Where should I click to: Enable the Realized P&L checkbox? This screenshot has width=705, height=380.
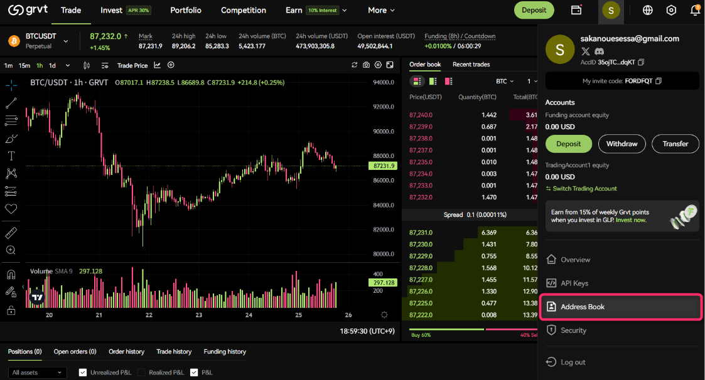pyautogui.click(x=142, y=372)
